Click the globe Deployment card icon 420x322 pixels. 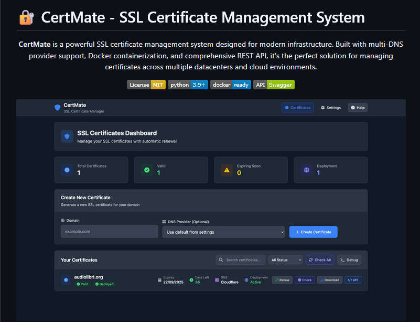(x=307, y=170)
